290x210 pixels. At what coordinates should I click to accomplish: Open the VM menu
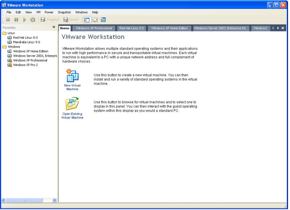pyautogui.click(x=38, y=12)
